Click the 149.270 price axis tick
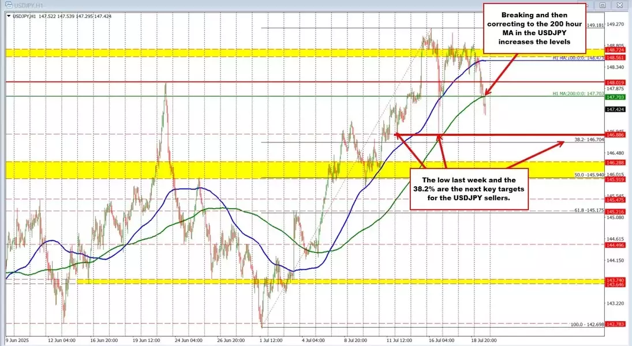 (616, 24)
